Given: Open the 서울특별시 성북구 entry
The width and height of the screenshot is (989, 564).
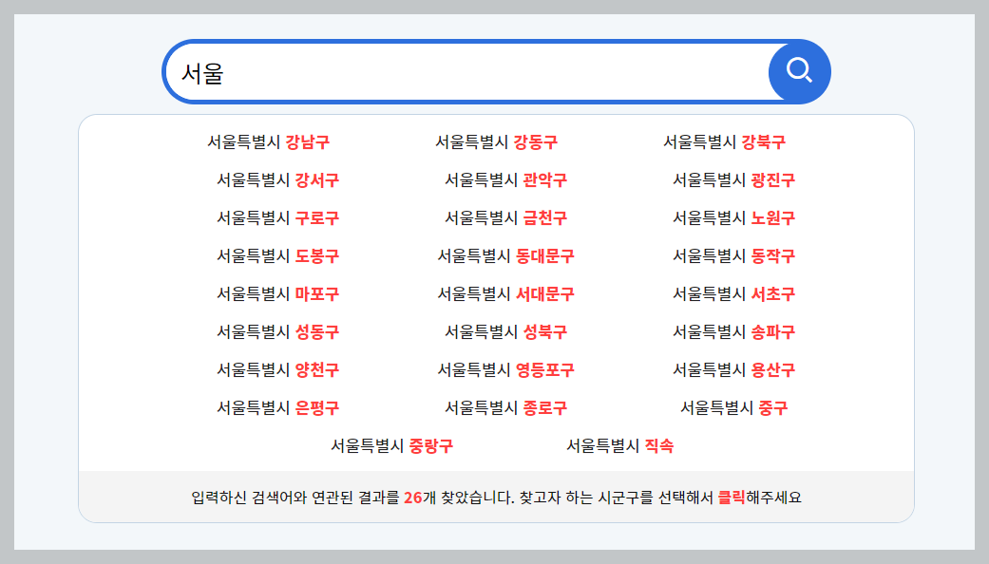Looking at the screenshot, I should [505, 331].
